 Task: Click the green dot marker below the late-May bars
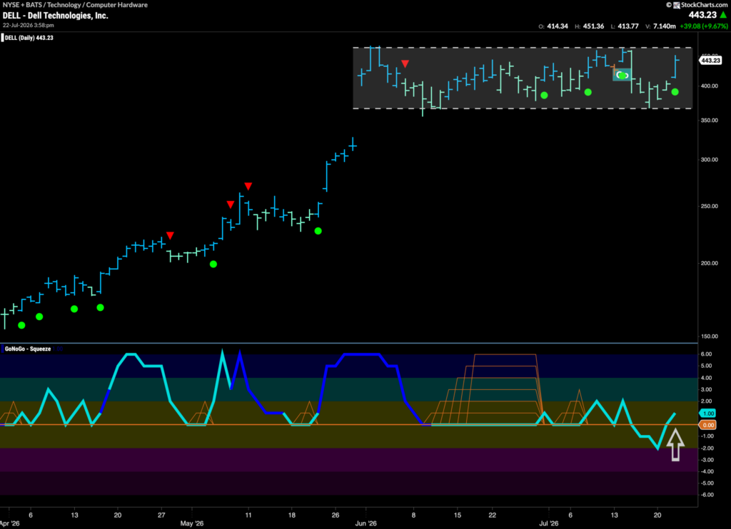pyautogui.click(x=318, y=231)
